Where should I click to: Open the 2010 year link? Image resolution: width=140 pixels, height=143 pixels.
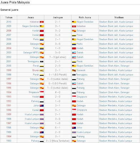click(x=9, y=22)
